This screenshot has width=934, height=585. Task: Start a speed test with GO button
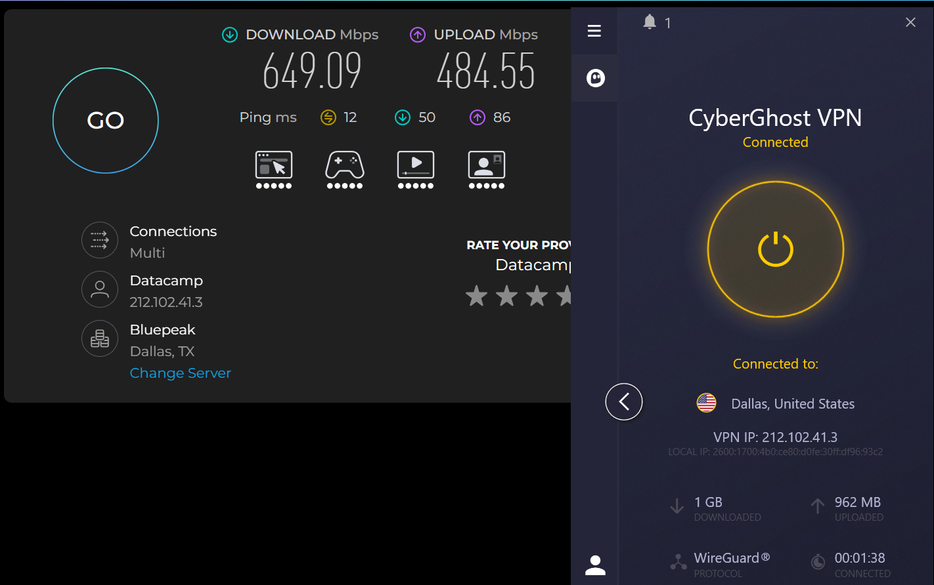(106, 121)
